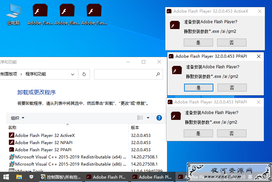Screen dimensions: 272x182
Task: Click version 32.0.0.453 in the ActiveX row
Action: click(x=141, y=136)
